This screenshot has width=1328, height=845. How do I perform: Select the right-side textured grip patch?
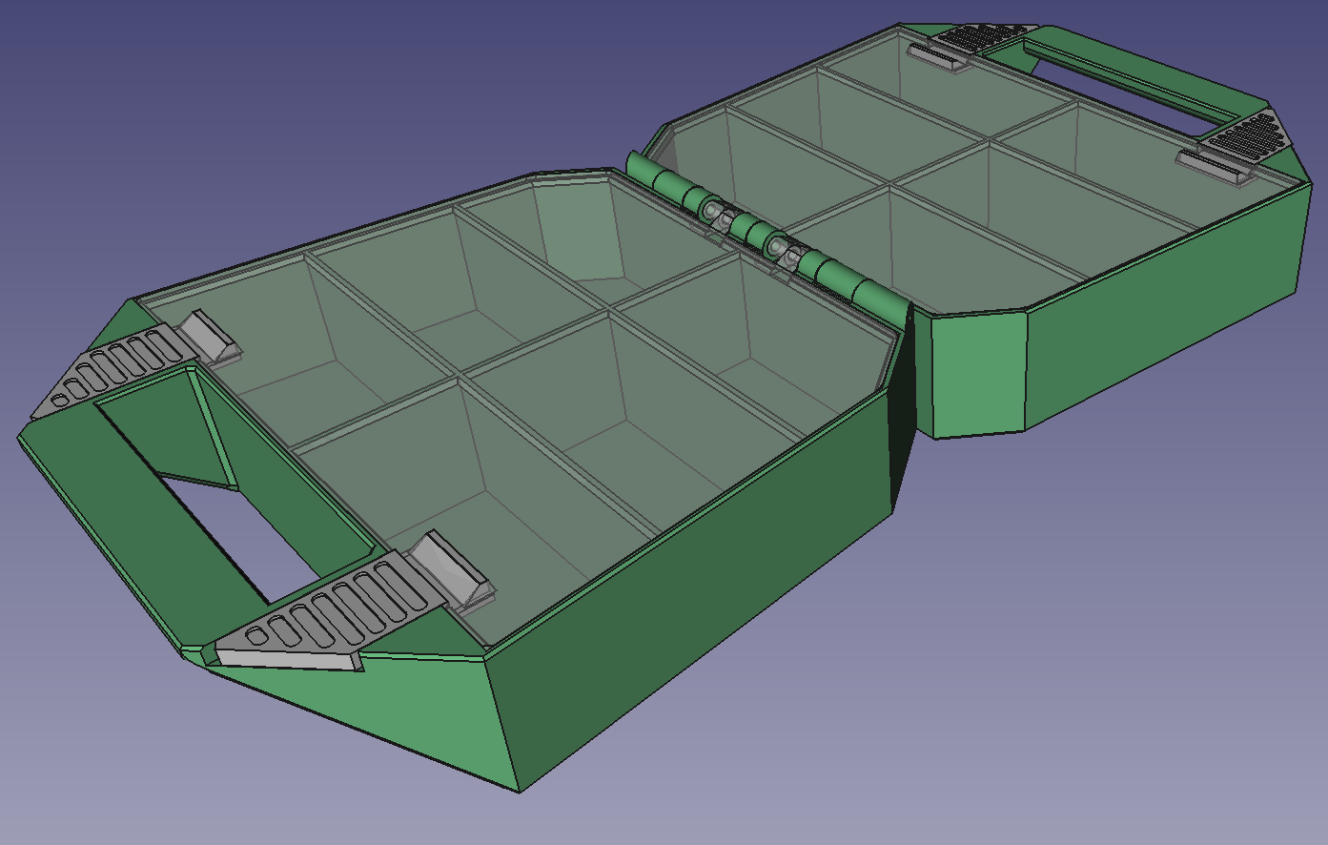(1249, 134)
